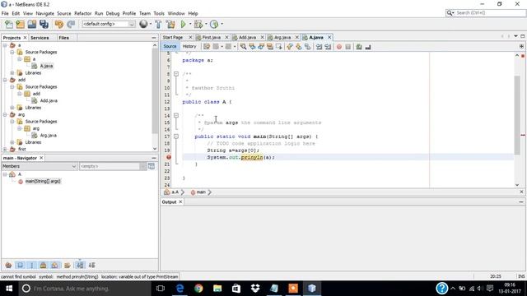Click the Clean and Build Project icon
Image resolution: width=527 pixels, height=296 pixels.
[x=170, y=24]
